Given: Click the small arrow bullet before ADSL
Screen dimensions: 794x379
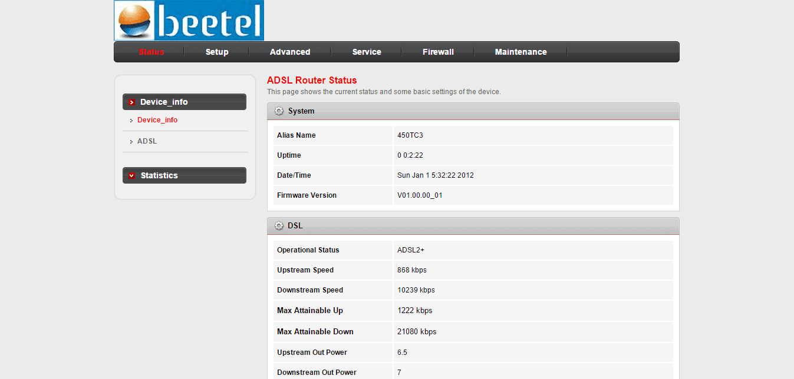Looking at the screenshot, I should pos(131,141).
